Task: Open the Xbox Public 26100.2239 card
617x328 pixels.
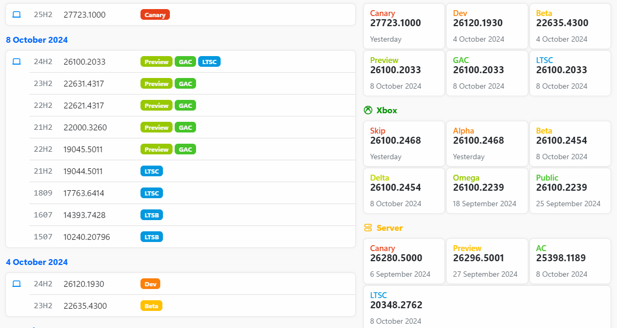Action: [570, 191]
